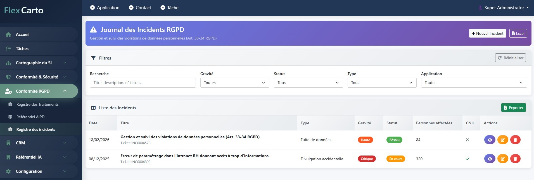Collapse Conformité RGPD chevron
534x180 pixels.
tap(65, 91)
